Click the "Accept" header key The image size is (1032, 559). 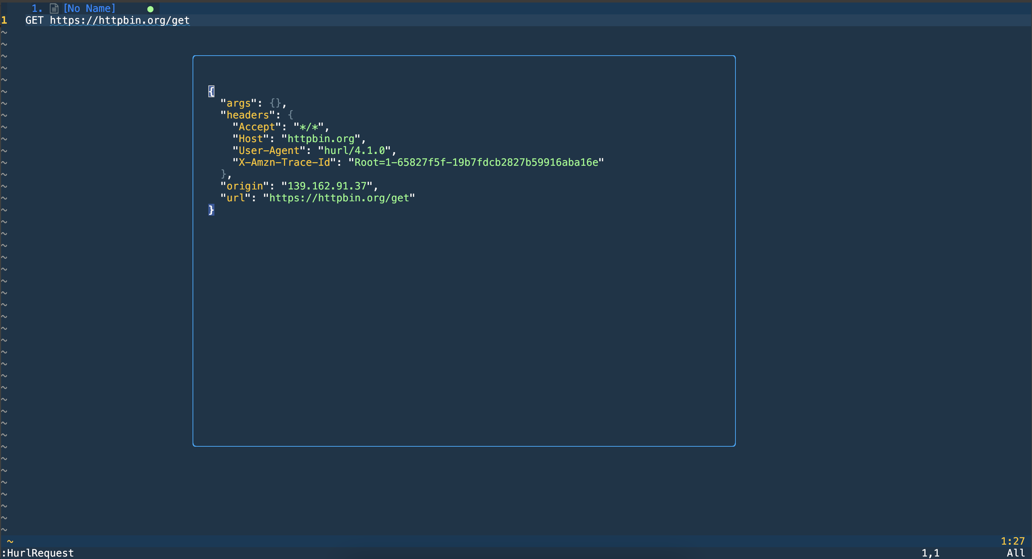[x=257, y=127]
